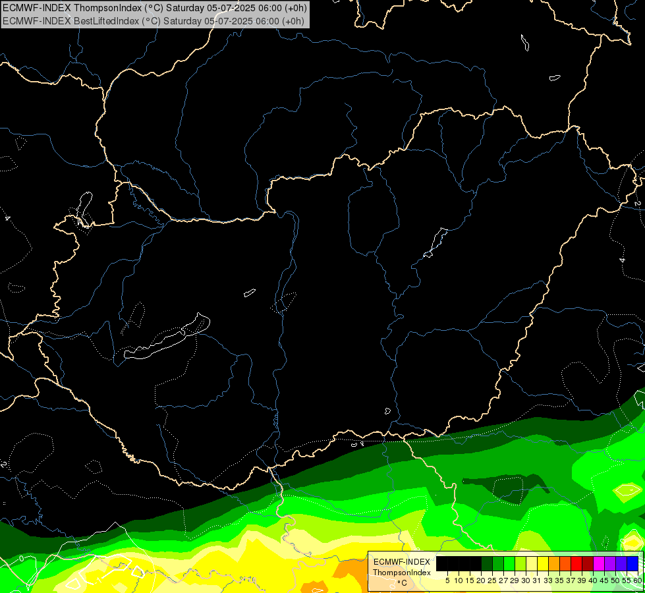Select the pale yellow 30–31 legend swatch

tap(532, 563)
